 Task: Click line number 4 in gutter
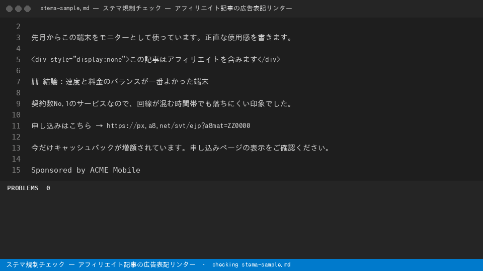pos(18,49)
